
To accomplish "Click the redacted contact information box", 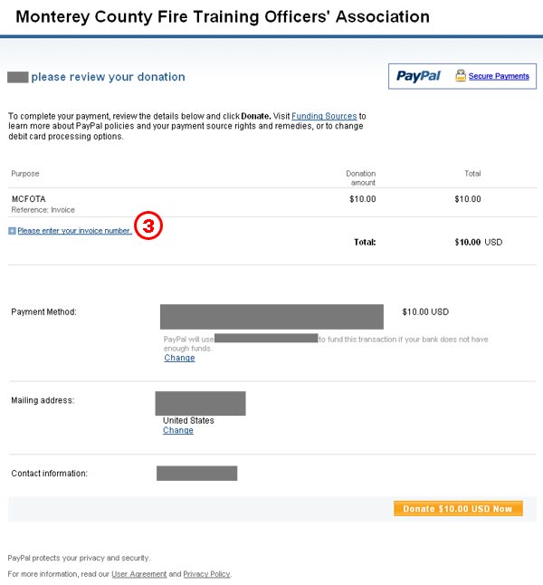I will (x=197, y=473).
